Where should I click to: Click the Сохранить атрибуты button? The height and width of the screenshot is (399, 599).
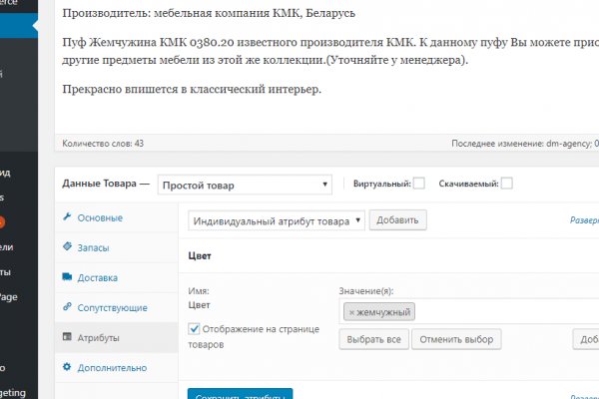[240, 394]
